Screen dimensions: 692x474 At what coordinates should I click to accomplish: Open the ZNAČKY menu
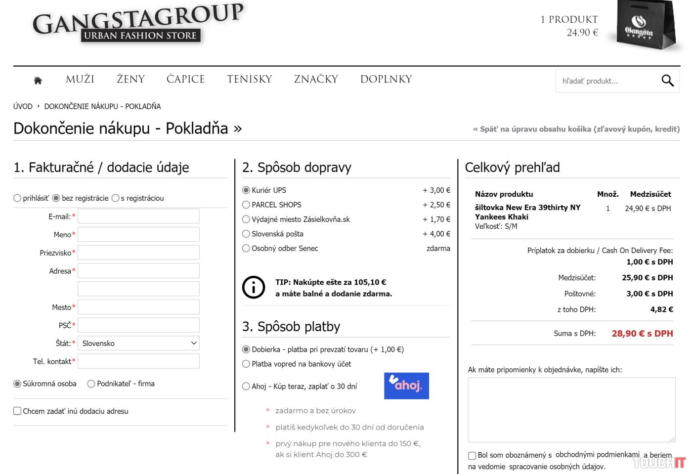coord(316,79)
